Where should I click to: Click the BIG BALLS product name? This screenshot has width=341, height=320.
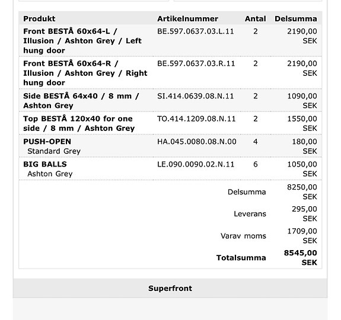[45, 164]
